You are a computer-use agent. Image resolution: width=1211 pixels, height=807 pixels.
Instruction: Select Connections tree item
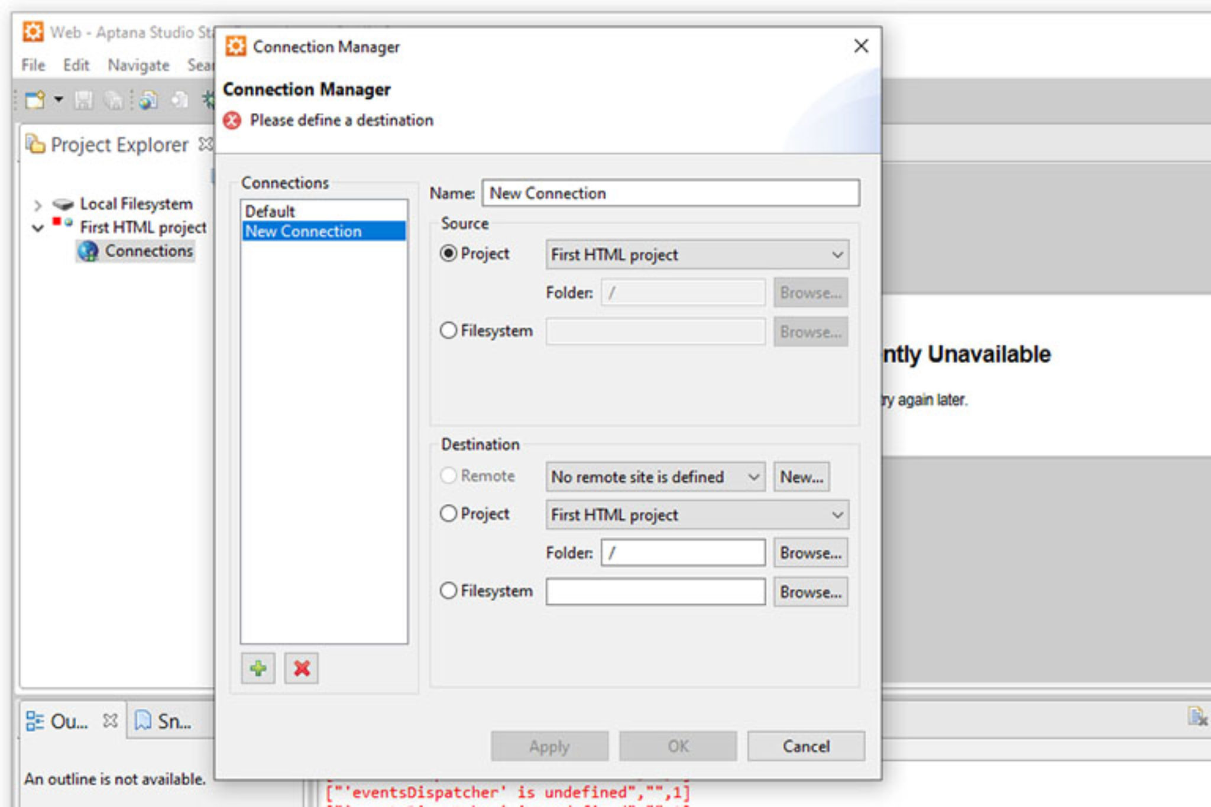(x=148, y=251)
